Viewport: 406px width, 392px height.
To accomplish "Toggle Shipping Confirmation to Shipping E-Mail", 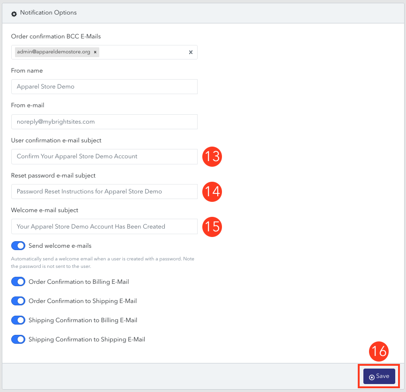I will (x=18, y=339).
